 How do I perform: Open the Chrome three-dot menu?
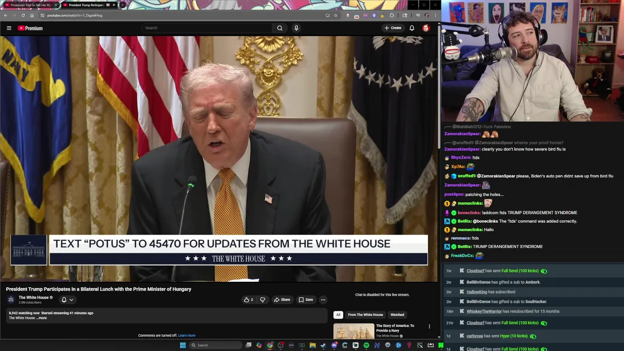[435, 15]
